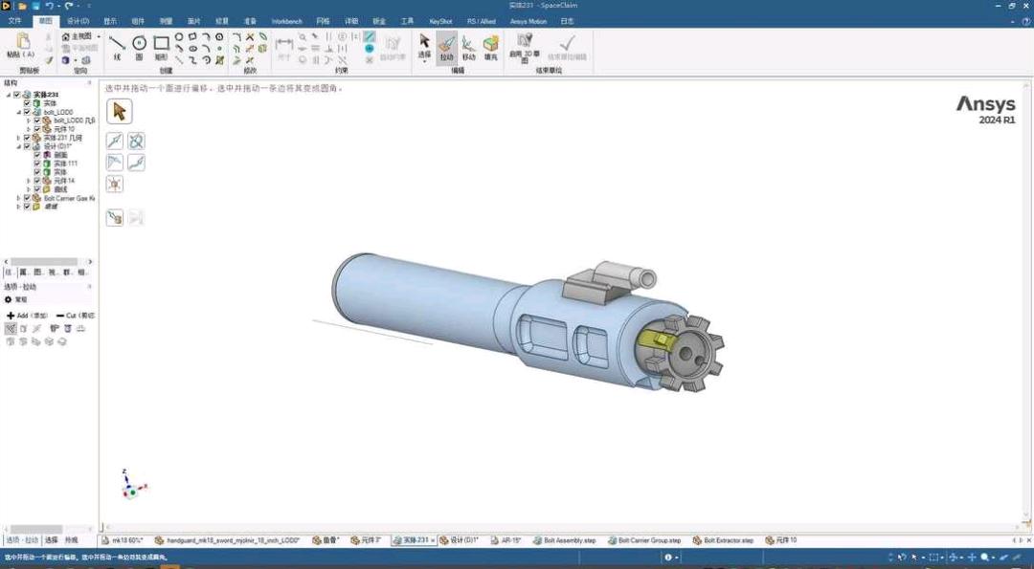Open the 文件 (File) menu
Image resolution: width=1034 pixels, height=569 pixels.
pyautogui.click(x=14, y=20)
